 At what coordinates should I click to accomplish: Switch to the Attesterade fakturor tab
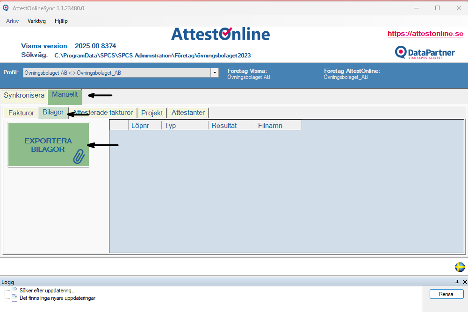[x=103, y=113]
